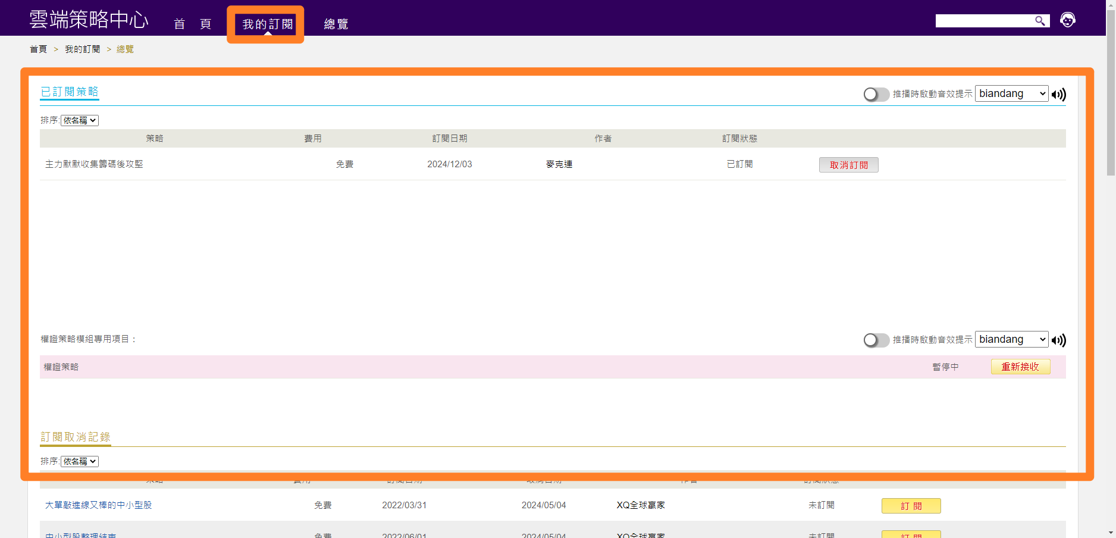This screenshot has width=1116, height=538.
Task: Click 訂閱 button for 大單敲進線又棒的中小型股
Action: [911, 506]
